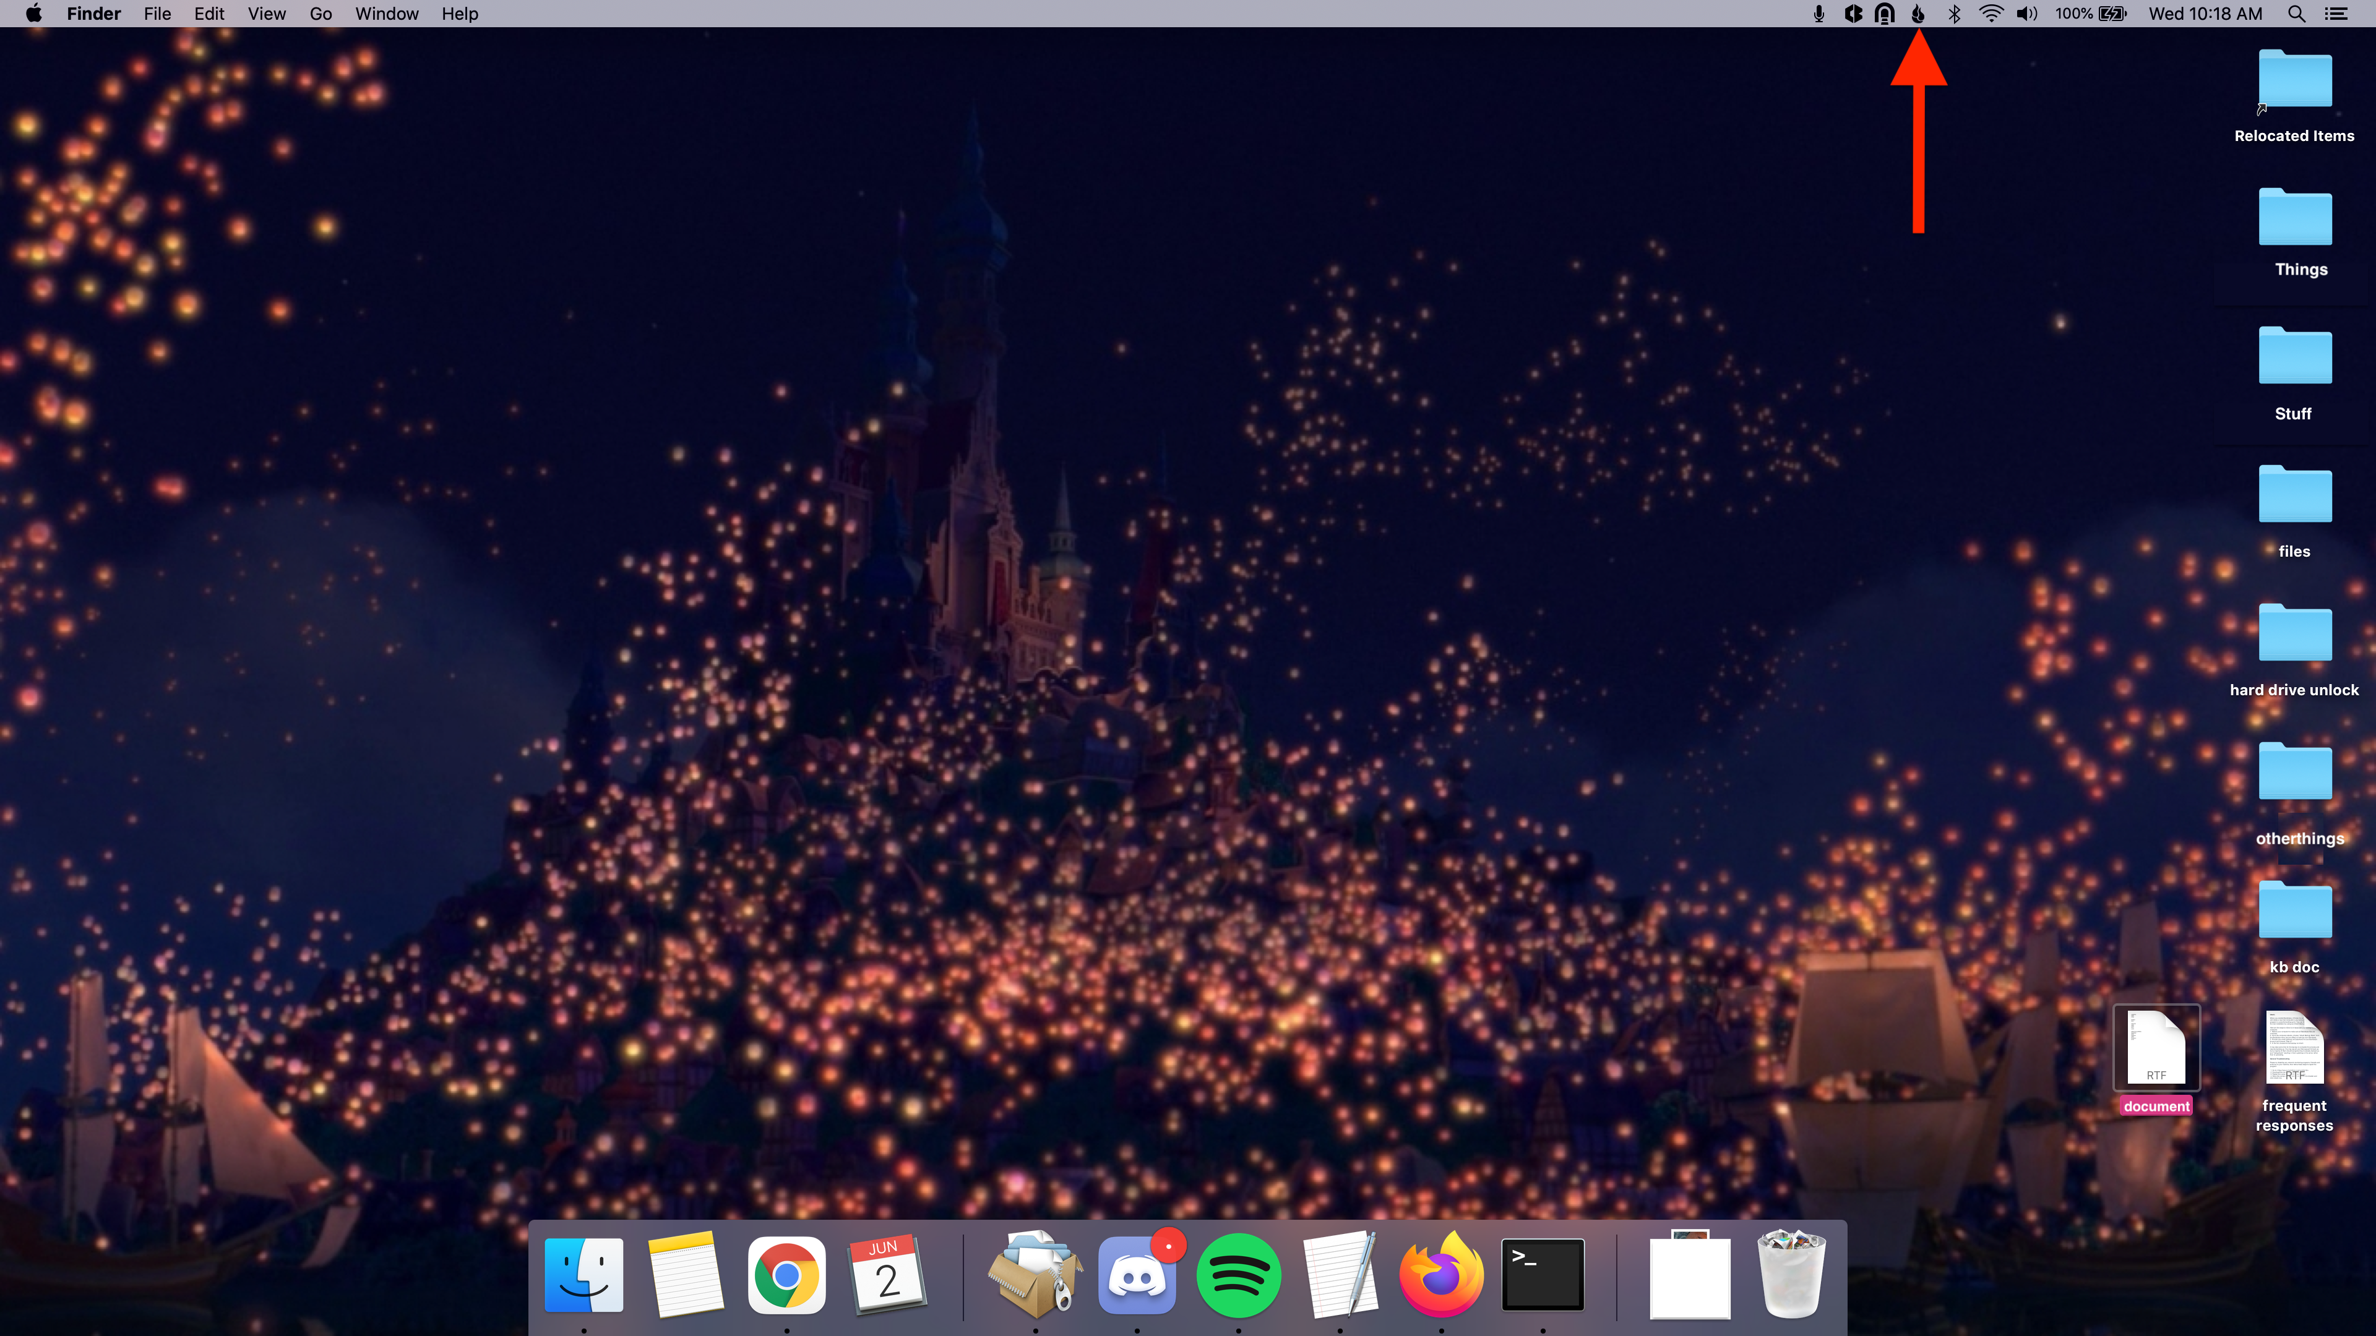
Task: Select the kb doc folder
Action: 2294,910
